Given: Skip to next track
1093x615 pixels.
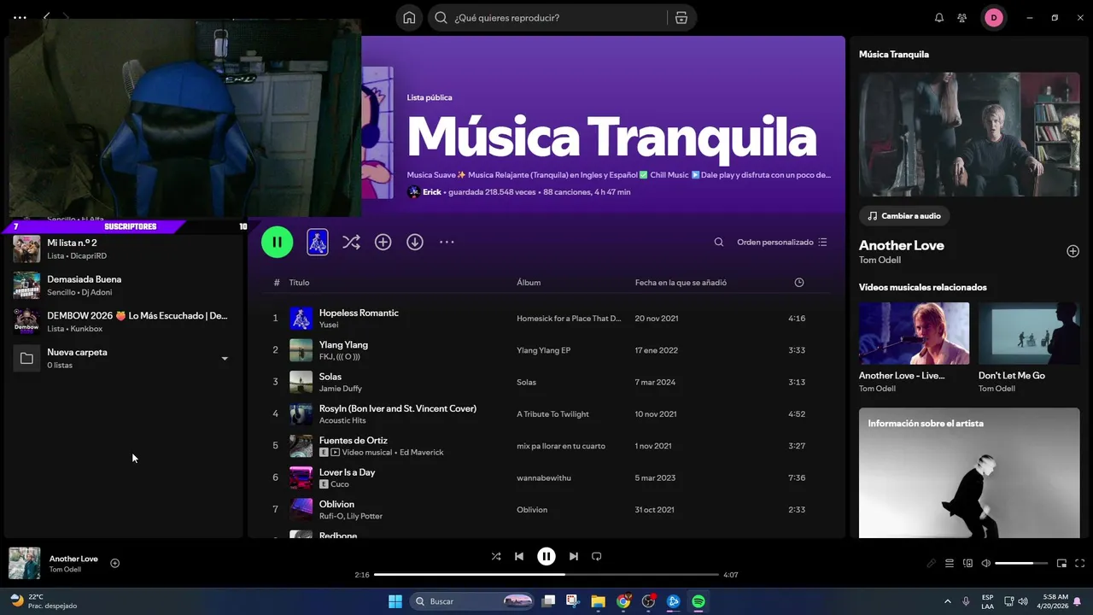Looking at the screenshot, I should pos(574,556).
